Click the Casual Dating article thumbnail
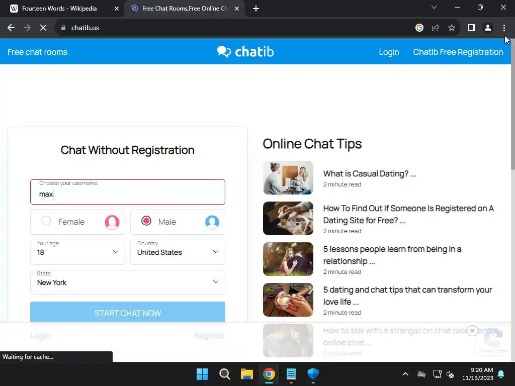515x386 pixels. [288, 177]
